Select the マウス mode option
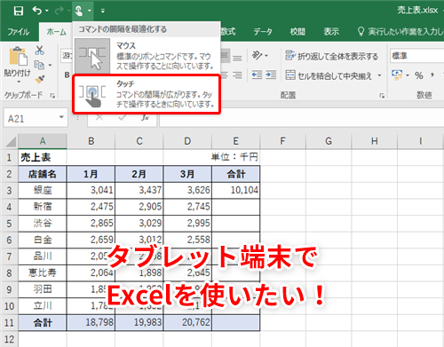The height and width of the screenshot is (347, 444). pyautogui.click(x=147, y=56)
